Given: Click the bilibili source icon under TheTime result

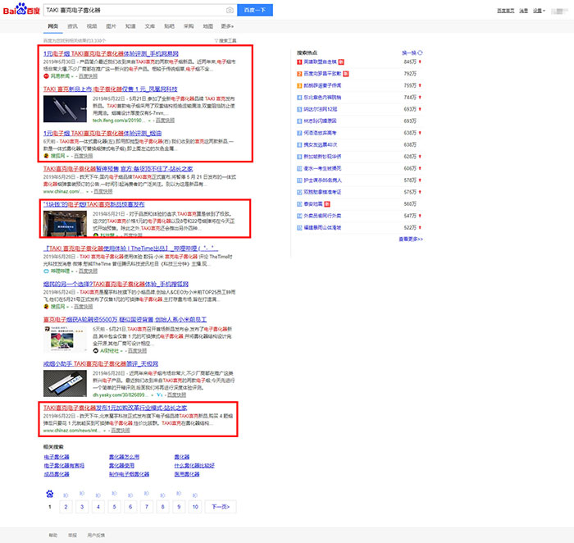Looking at the screenshot, I should coord(46,271).
